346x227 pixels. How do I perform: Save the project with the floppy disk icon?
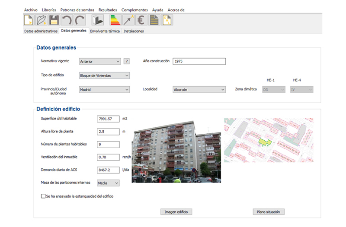tap(54, 20)
